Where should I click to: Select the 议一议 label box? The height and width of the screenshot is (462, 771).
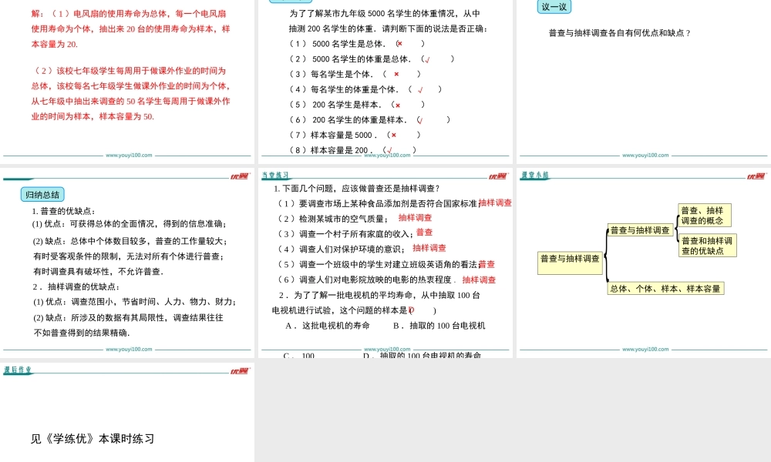click(554, 7)
